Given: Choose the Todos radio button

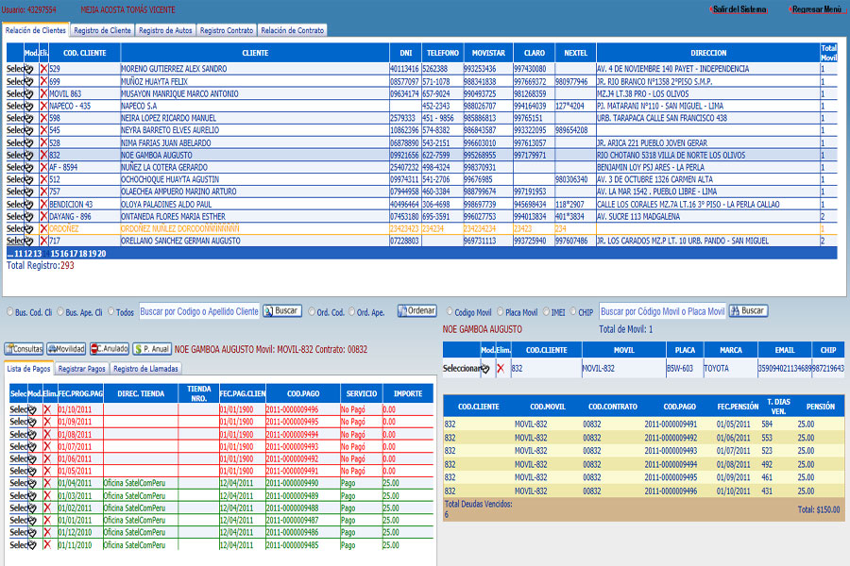Looking at the screenshot, I should coord(109,311).
